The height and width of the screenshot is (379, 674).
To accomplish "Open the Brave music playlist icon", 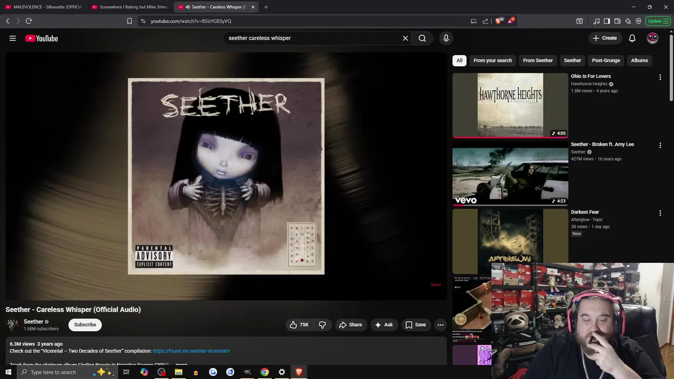I will tap(596, 21).
